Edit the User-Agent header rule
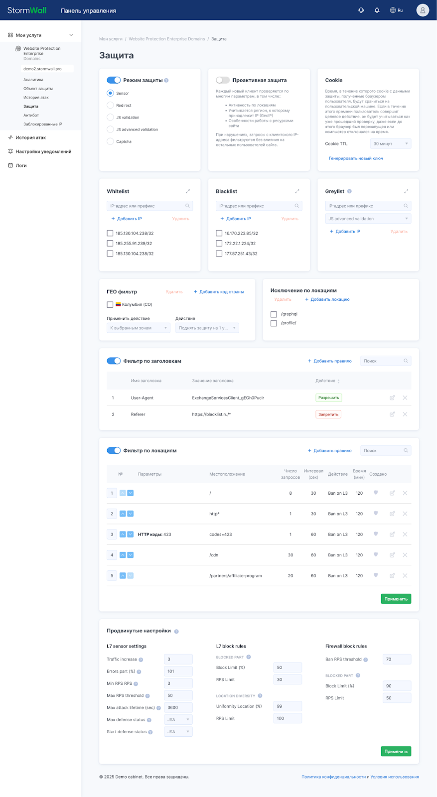437x797 pixels. (392, 398)
